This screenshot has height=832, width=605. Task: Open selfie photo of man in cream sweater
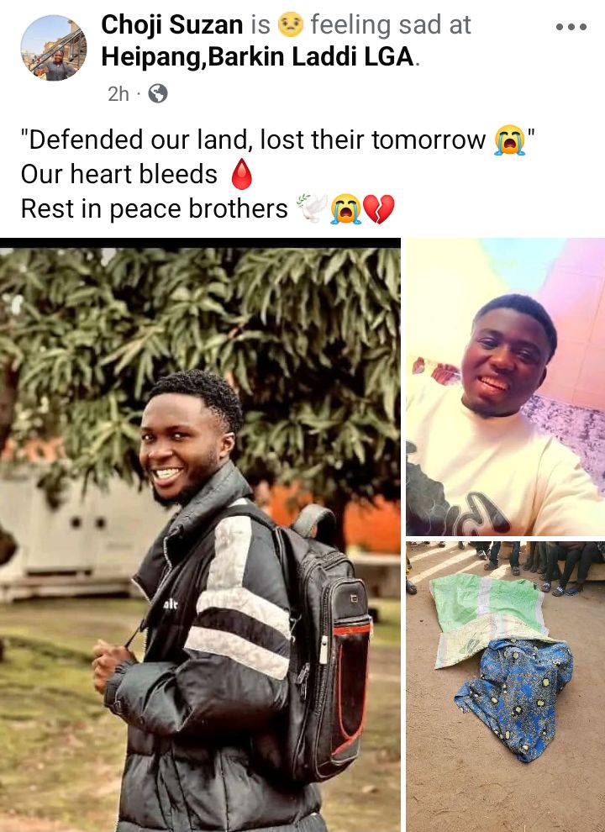(x=505, y=387)
